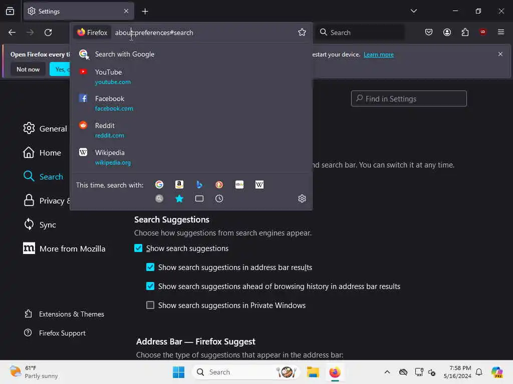The image size is (513, 384).
Task: Open a new tab with plus
Action: 145,11
